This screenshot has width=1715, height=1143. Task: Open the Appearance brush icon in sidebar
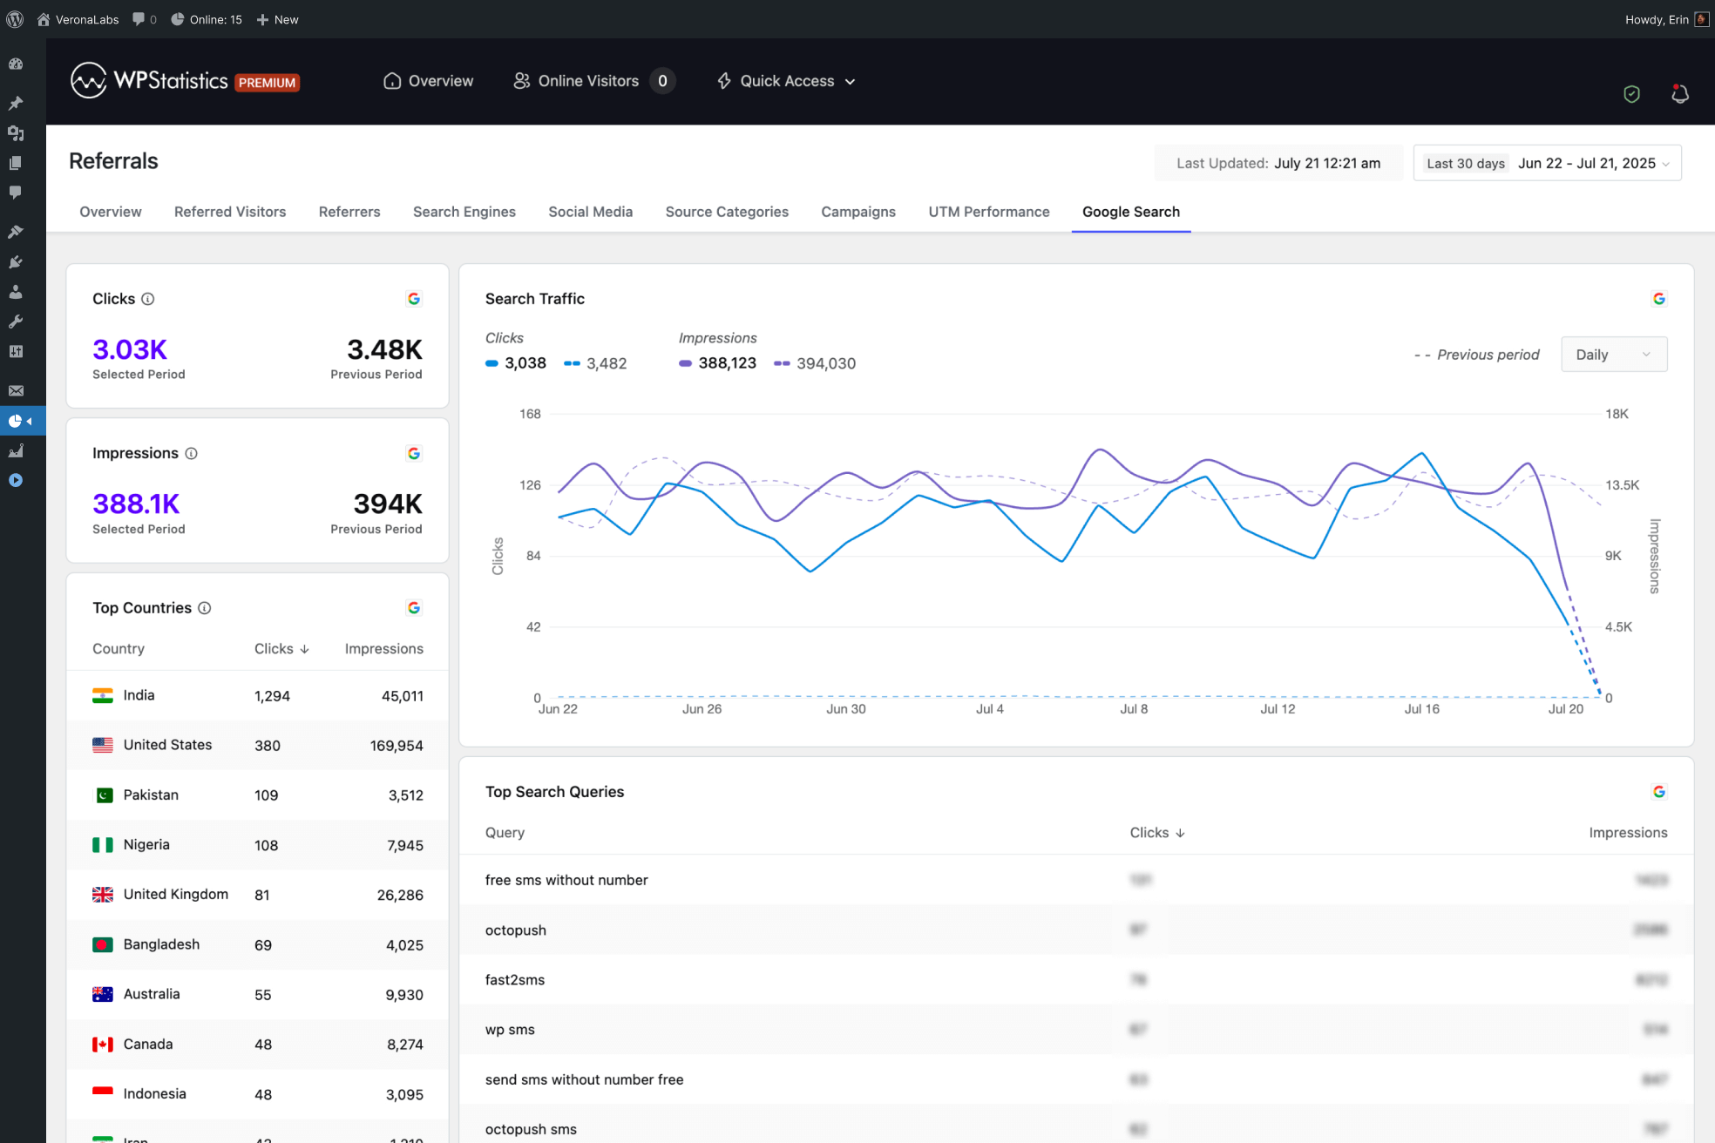coord(16,232)
